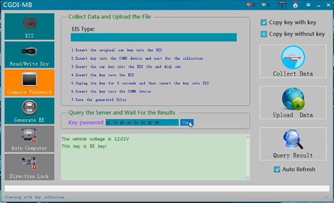
Task: Open the EIS module
Action: [x=30, y=27]
